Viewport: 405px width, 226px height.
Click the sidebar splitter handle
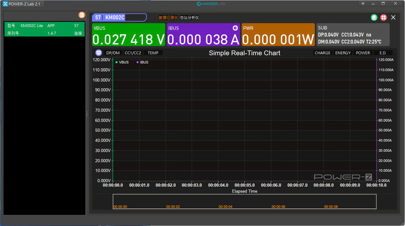coord(87,113)
